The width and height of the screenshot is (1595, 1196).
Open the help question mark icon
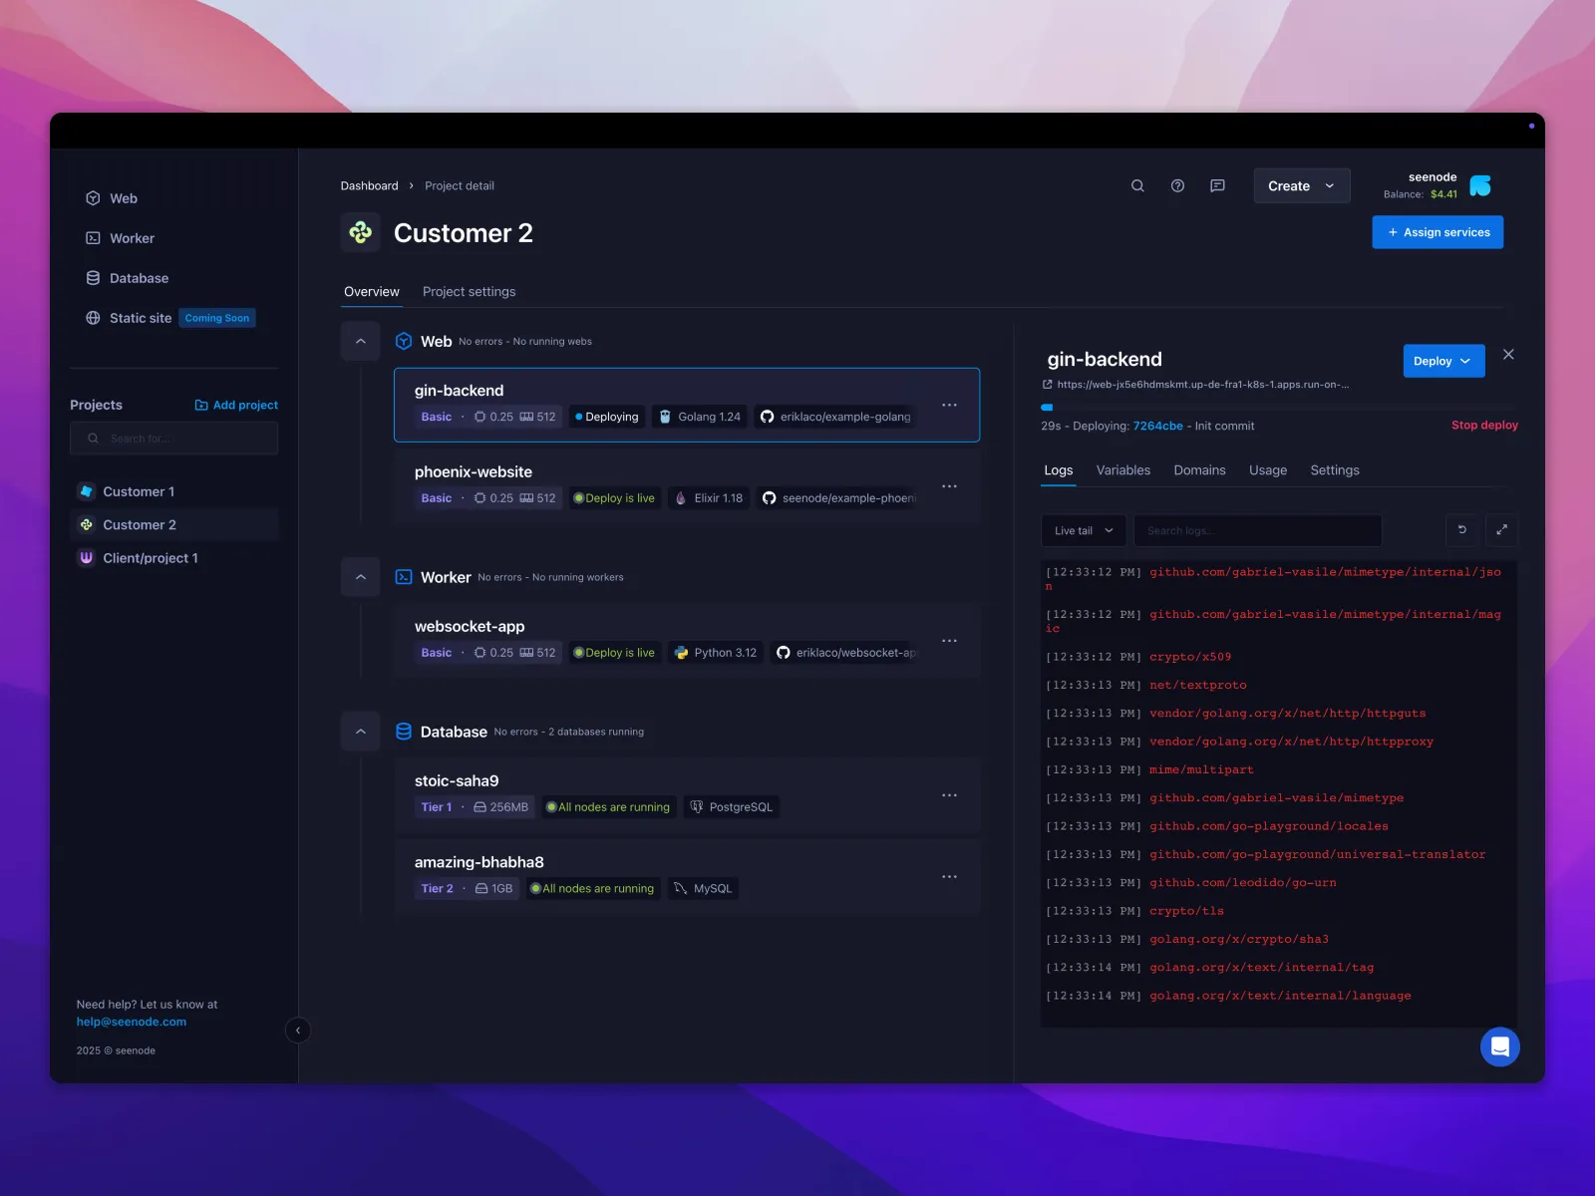click(x=1177, y=186)
